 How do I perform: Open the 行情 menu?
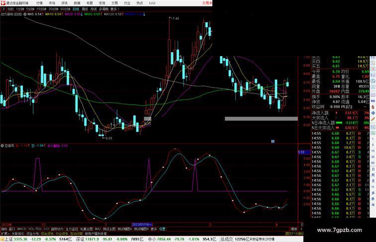(x=39, y=3)
